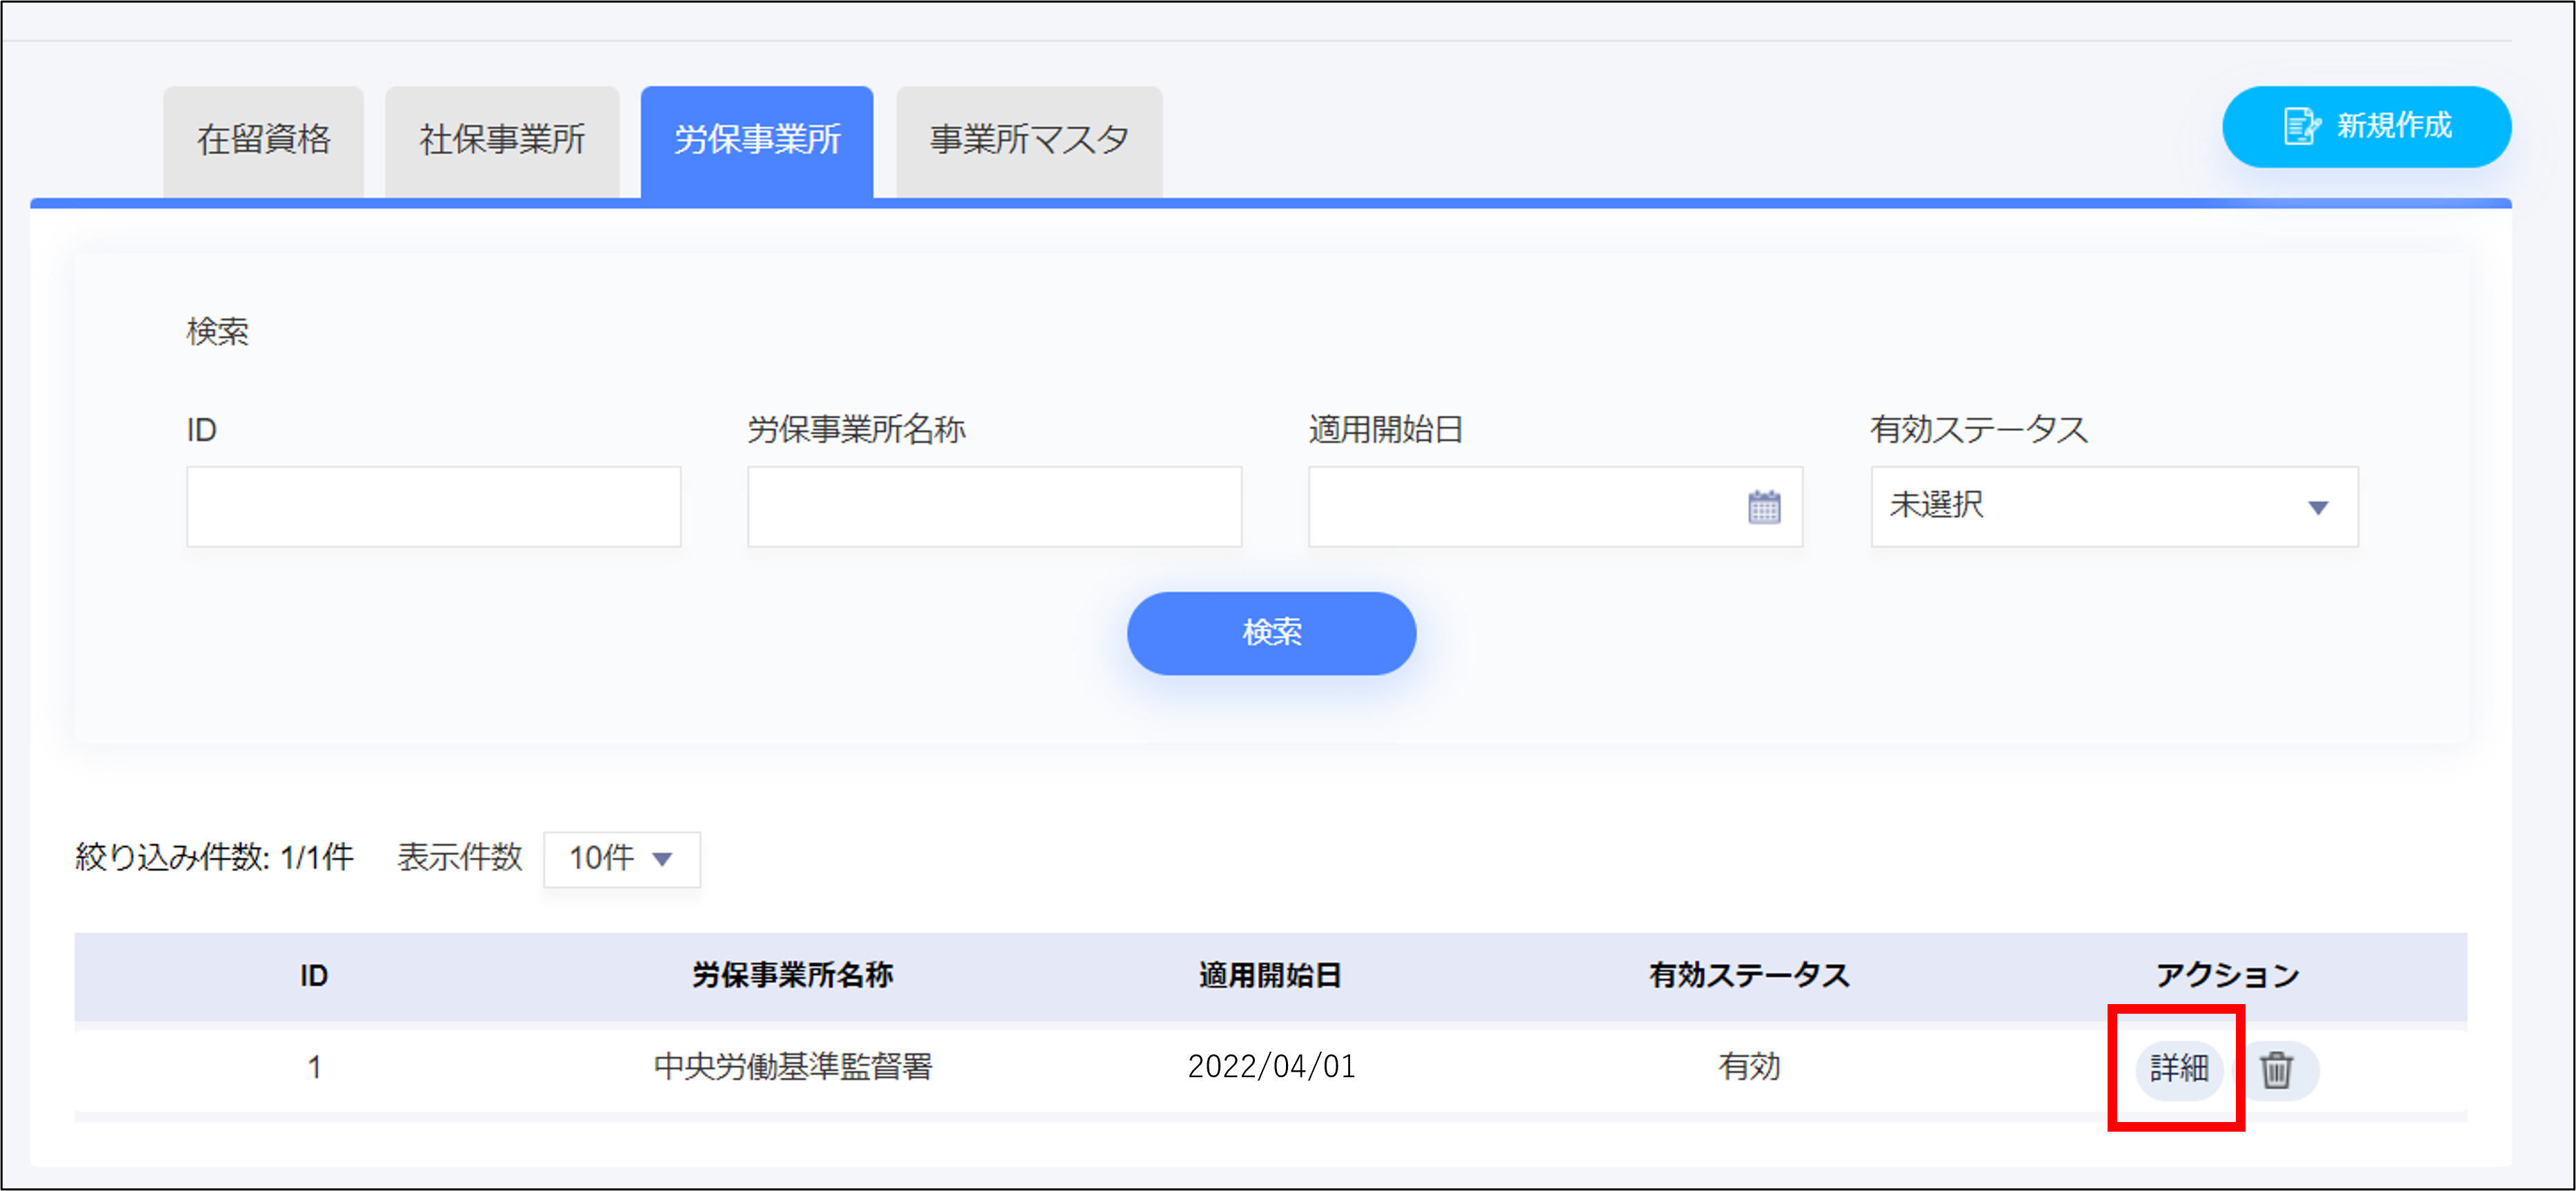Image resolution: width=2576 pixels, height=1191 pixels.
Task: Click the 適用開始日 table column header
Action: click(1270, 975)
